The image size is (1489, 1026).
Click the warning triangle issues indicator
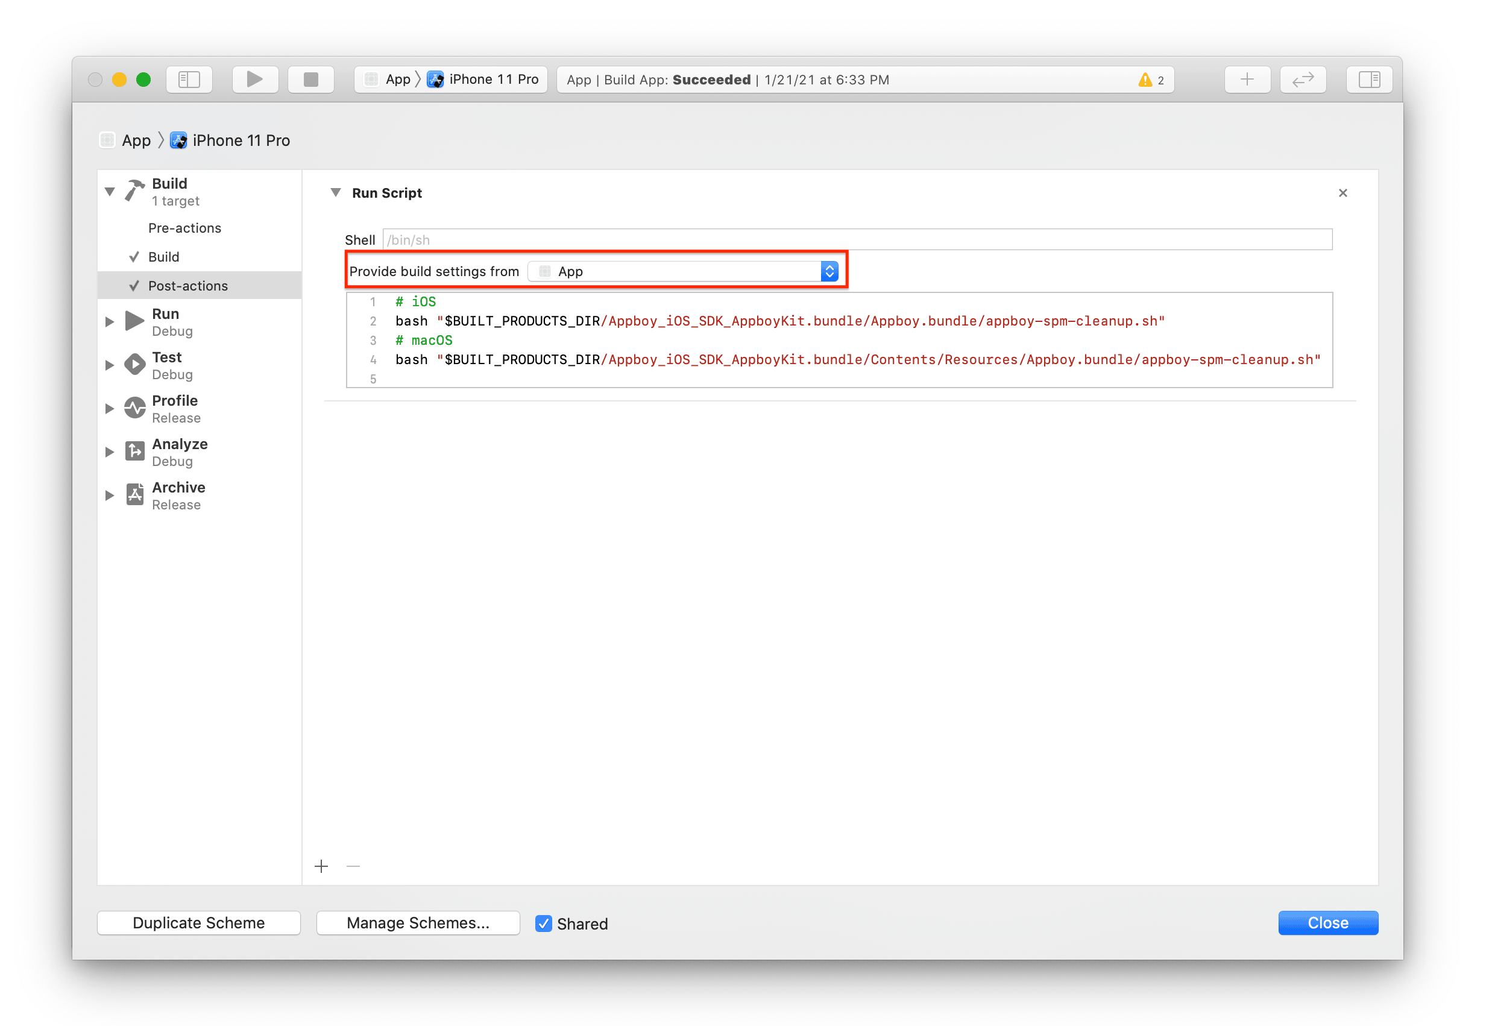tap(1145, 80)
